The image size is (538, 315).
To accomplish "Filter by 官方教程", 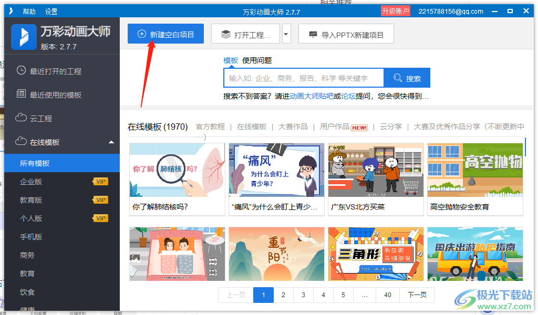I will [x=210, y=127].
